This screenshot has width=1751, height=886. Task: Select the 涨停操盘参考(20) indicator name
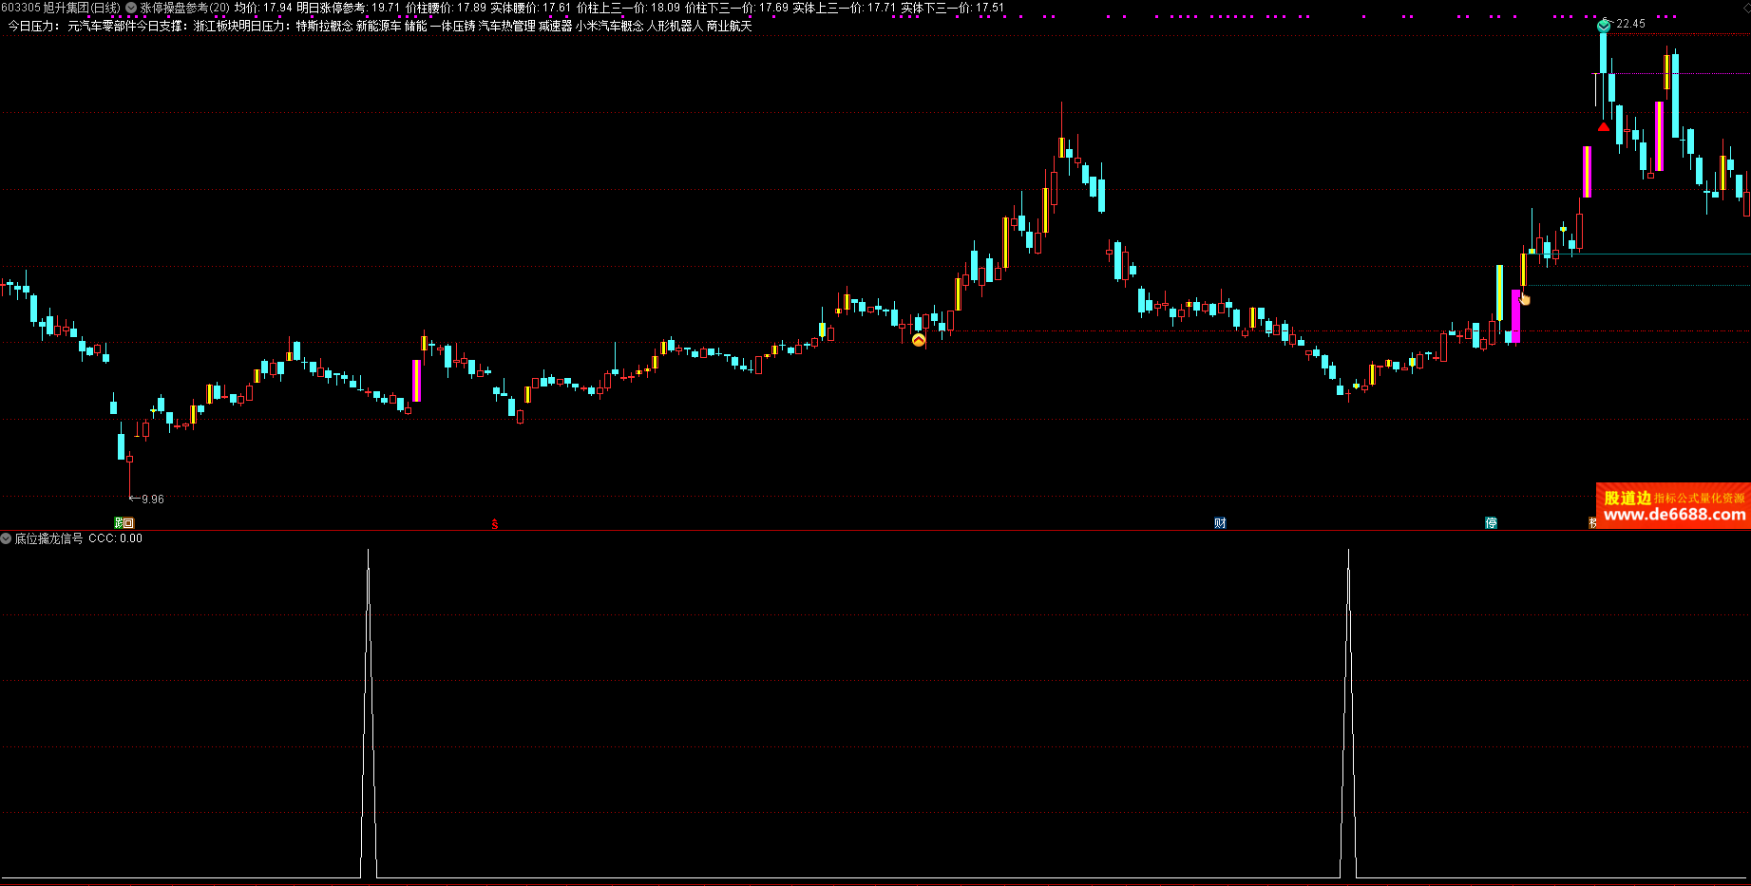[x=185, y=8]
